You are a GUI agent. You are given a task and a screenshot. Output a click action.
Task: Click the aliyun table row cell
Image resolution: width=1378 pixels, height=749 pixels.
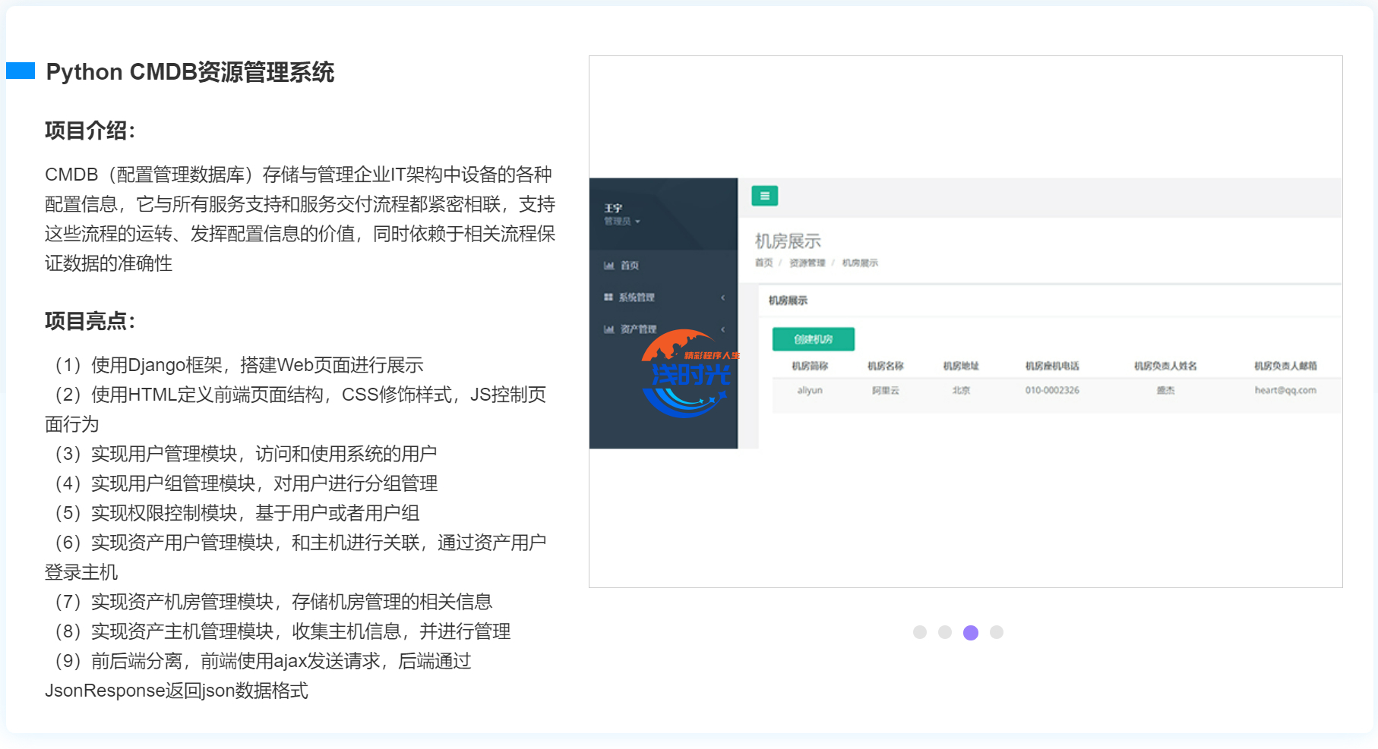coord(810,390)
